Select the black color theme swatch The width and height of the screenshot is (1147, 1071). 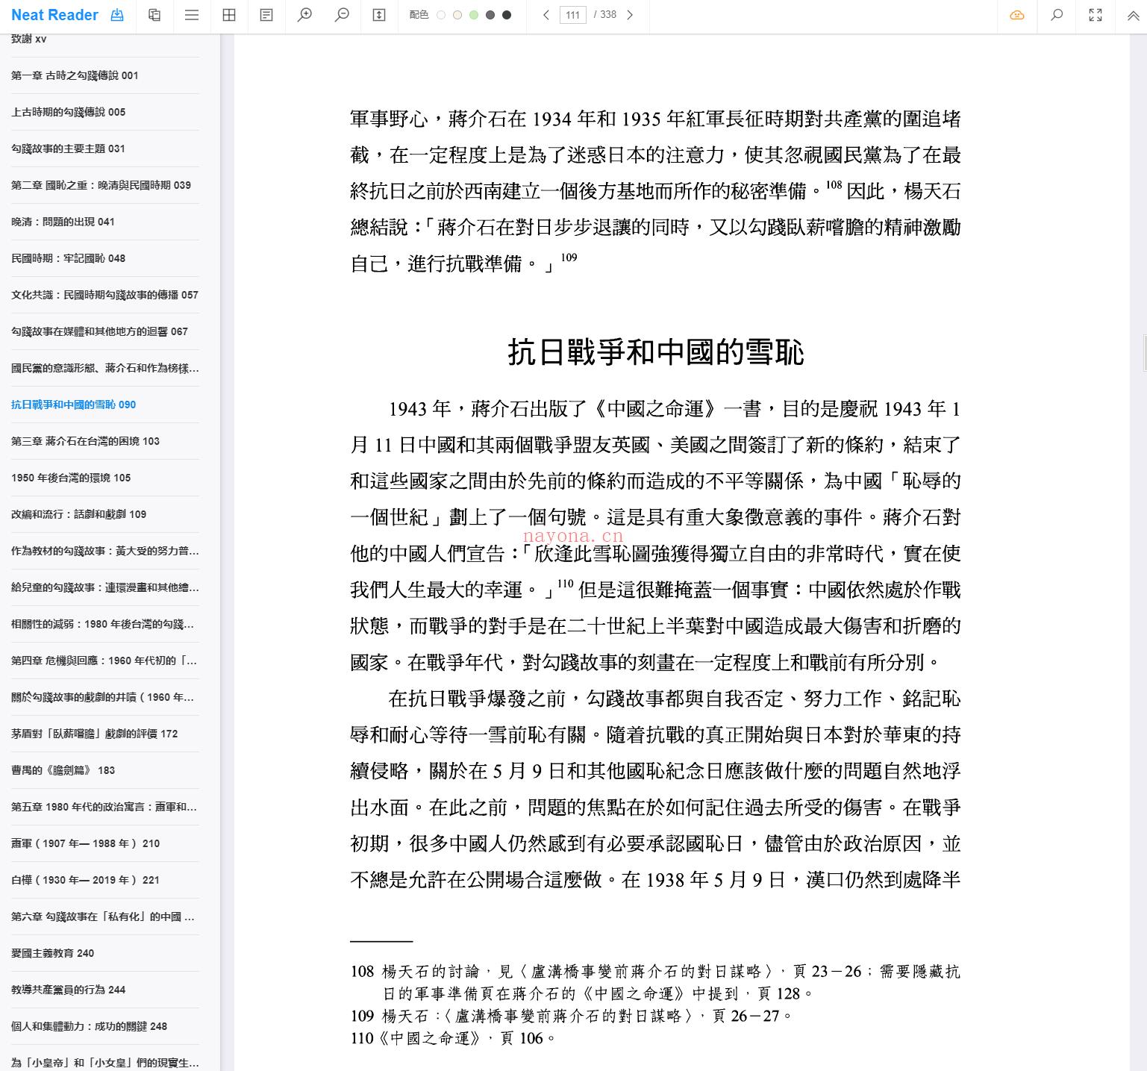point(507,15)
